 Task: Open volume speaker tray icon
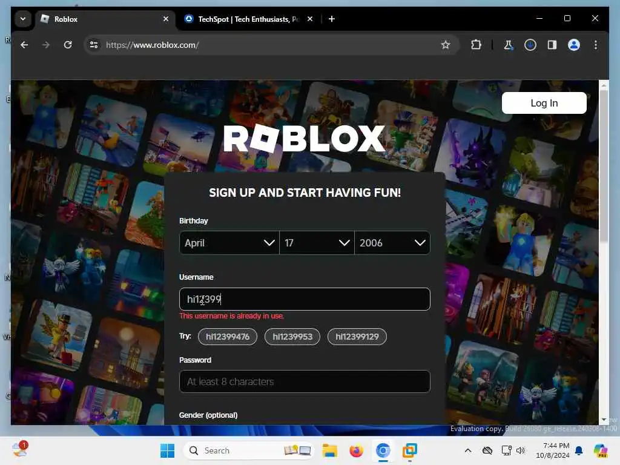pos(521,450)
